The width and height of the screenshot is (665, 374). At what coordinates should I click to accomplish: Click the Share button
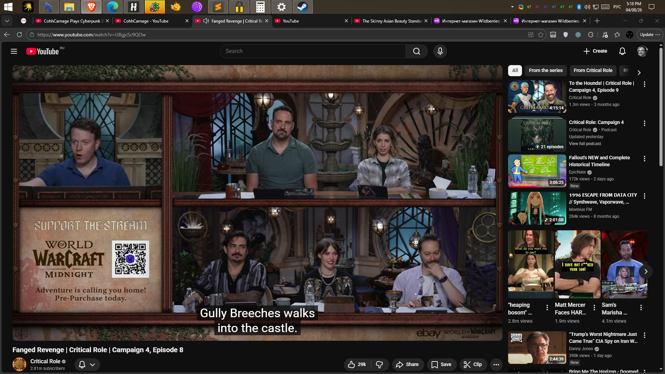[x=407, y=364]
